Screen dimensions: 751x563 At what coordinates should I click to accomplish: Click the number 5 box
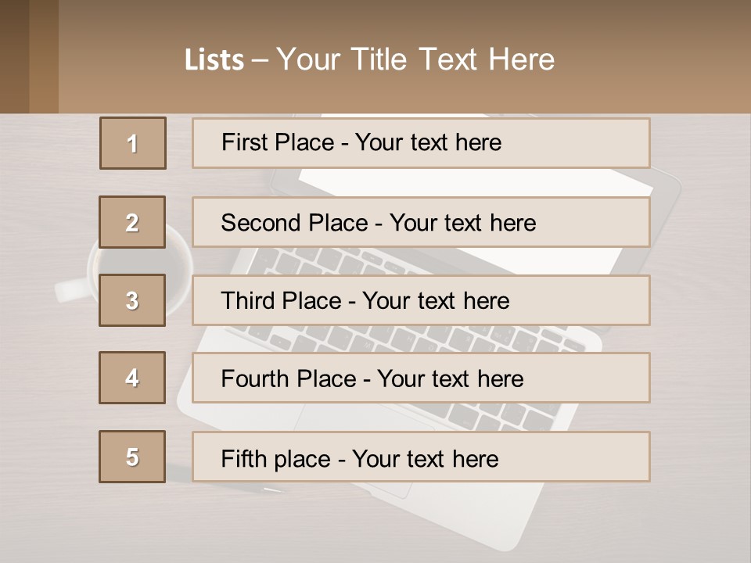coord(132,457)
